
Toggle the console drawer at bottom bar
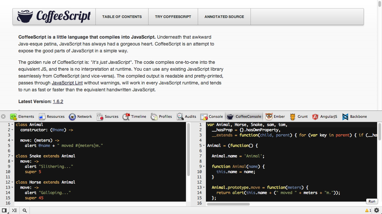point(14,210)
